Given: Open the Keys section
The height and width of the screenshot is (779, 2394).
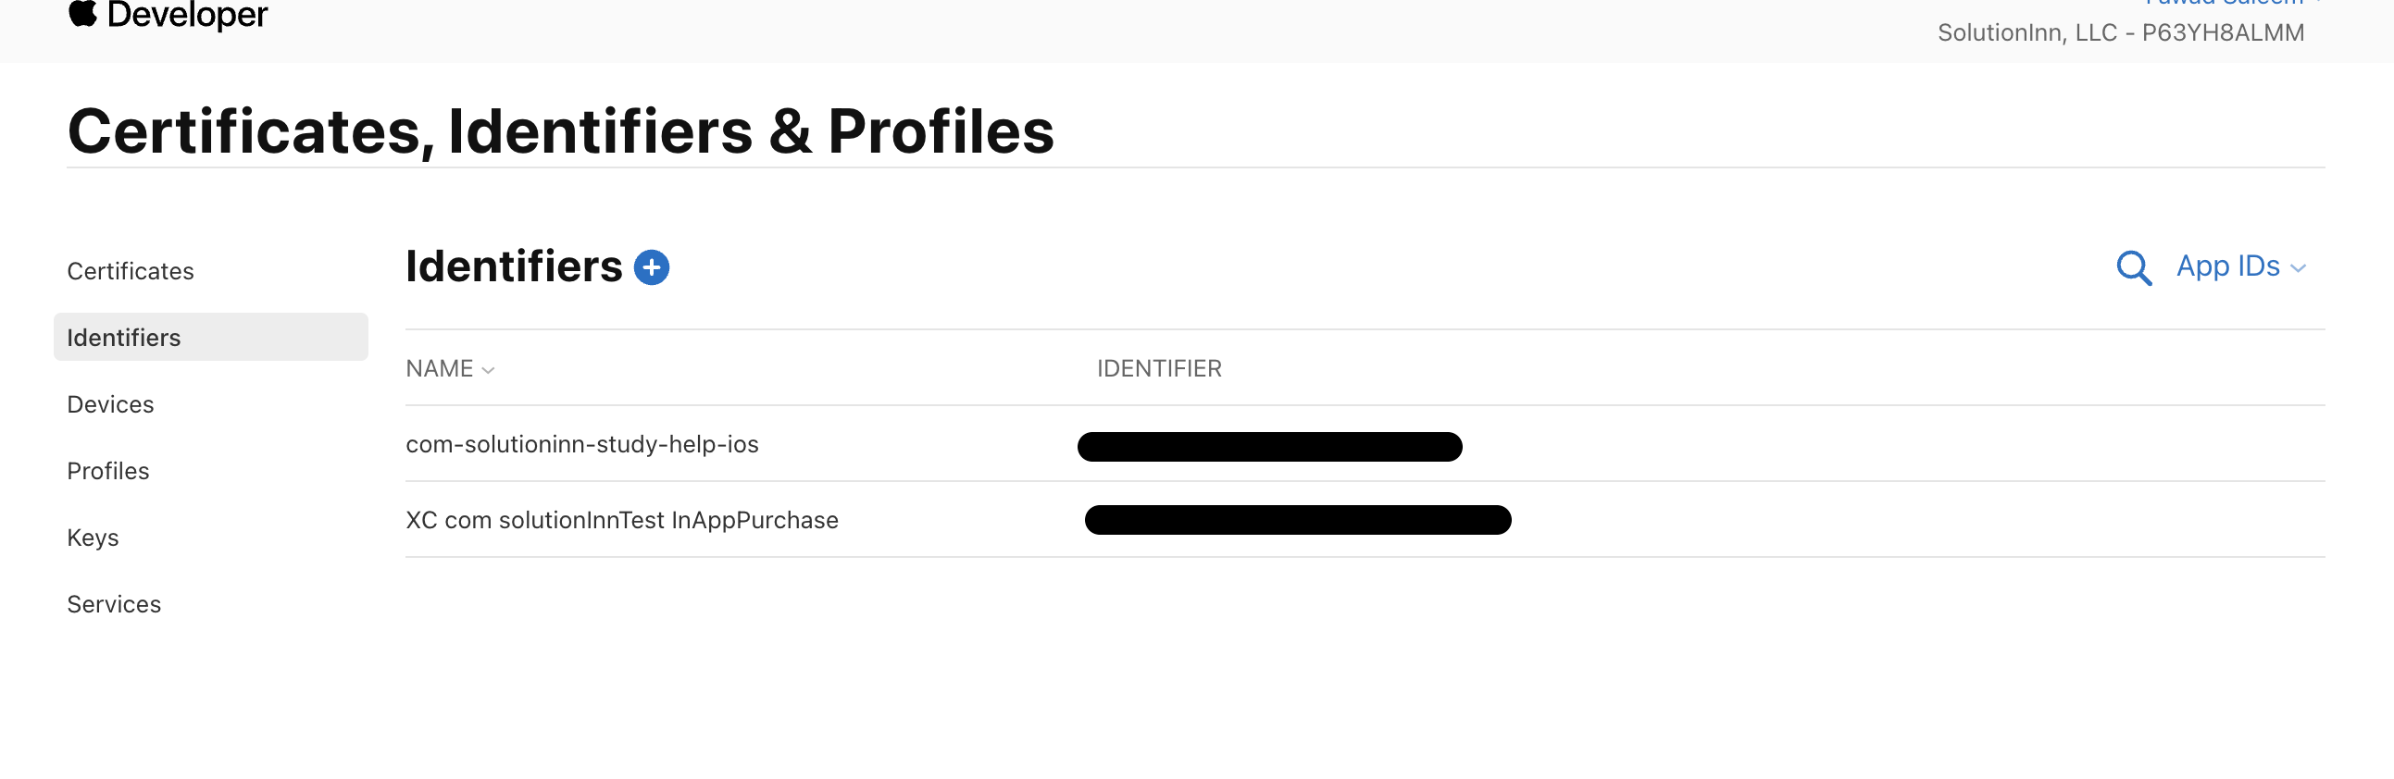Looking at the screenshot, I should click(x=93, y=538).
